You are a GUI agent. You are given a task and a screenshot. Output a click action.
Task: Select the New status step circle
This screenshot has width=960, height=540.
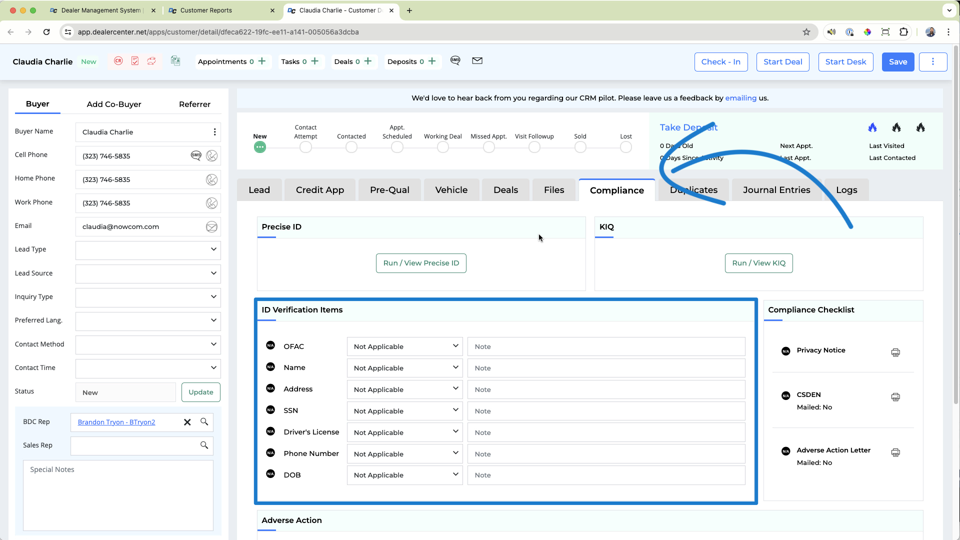point(260,147)
